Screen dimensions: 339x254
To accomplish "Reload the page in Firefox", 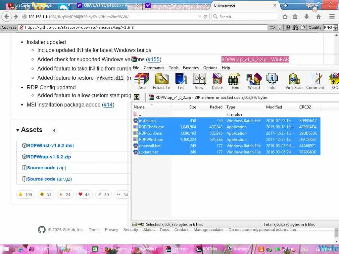I will click(205, 17).
